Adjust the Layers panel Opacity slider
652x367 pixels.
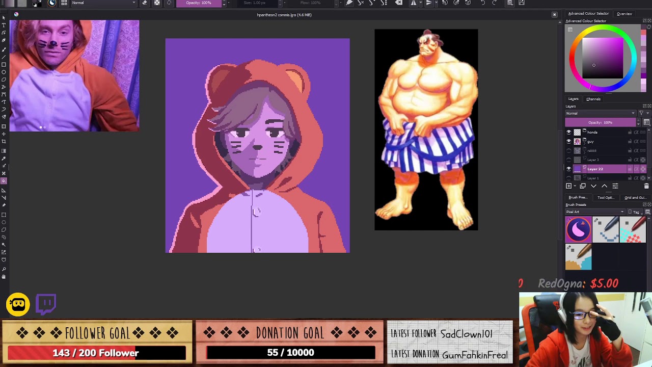601,122
